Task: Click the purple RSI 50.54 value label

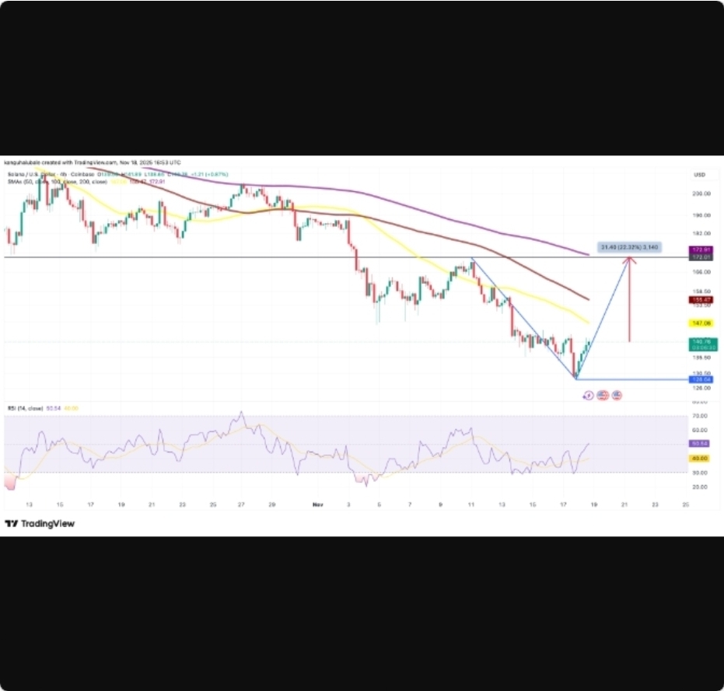Action: tap(702, 443)
